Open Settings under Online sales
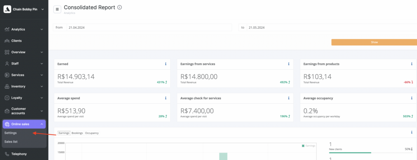 [x=11, y=133]
